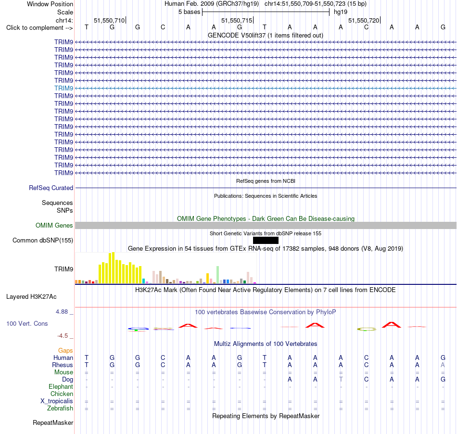Screen dimensions: 457x434
Task: Click the Human Feb. 2009 (GRCh37/hg19) title
Action: [x=212, y=4]
